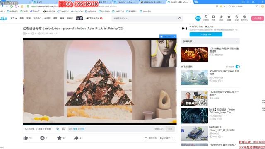Toggle danmaku display icon under player

pos(58,129)
